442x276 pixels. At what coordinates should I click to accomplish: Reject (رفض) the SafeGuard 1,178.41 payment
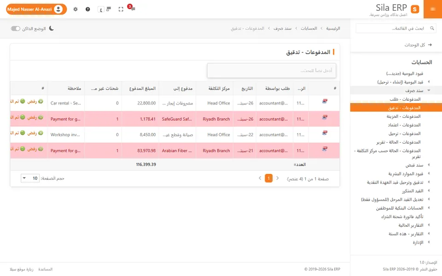coord(35,117)
